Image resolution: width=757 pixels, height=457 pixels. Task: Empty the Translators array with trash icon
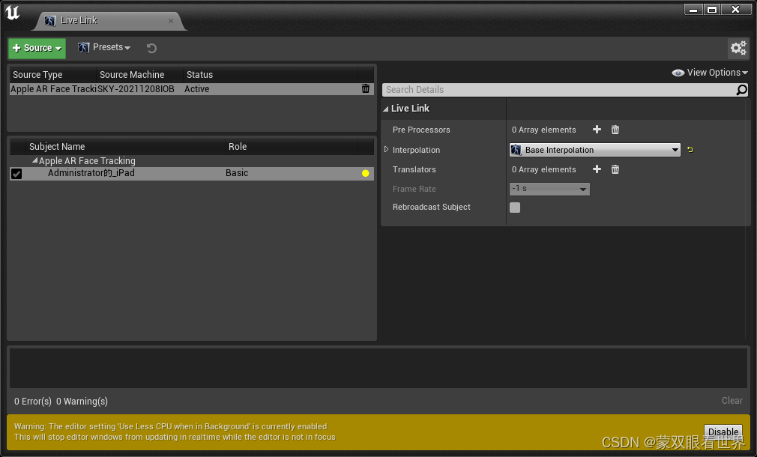point(615,169)
